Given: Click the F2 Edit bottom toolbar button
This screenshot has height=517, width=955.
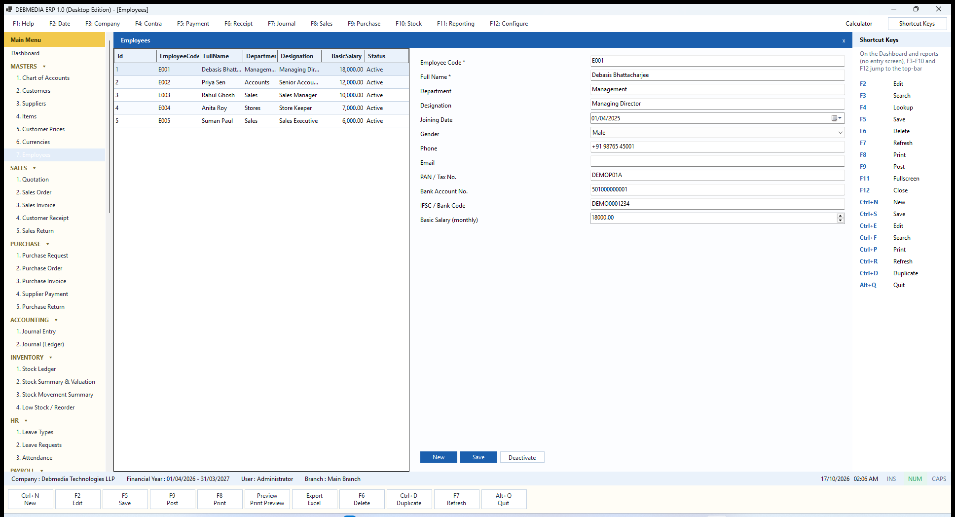Looking at the screenshot, I should (x=77, y=499).
